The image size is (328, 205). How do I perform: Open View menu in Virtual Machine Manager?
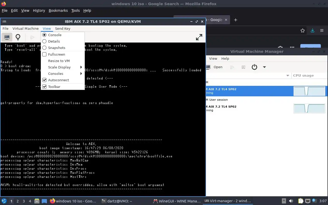click(213, 58)
